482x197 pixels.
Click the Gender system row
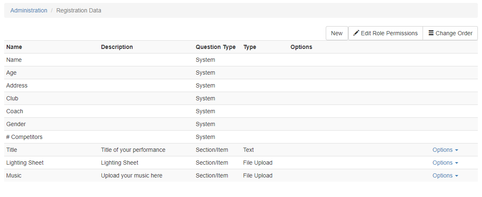(241, 124)
